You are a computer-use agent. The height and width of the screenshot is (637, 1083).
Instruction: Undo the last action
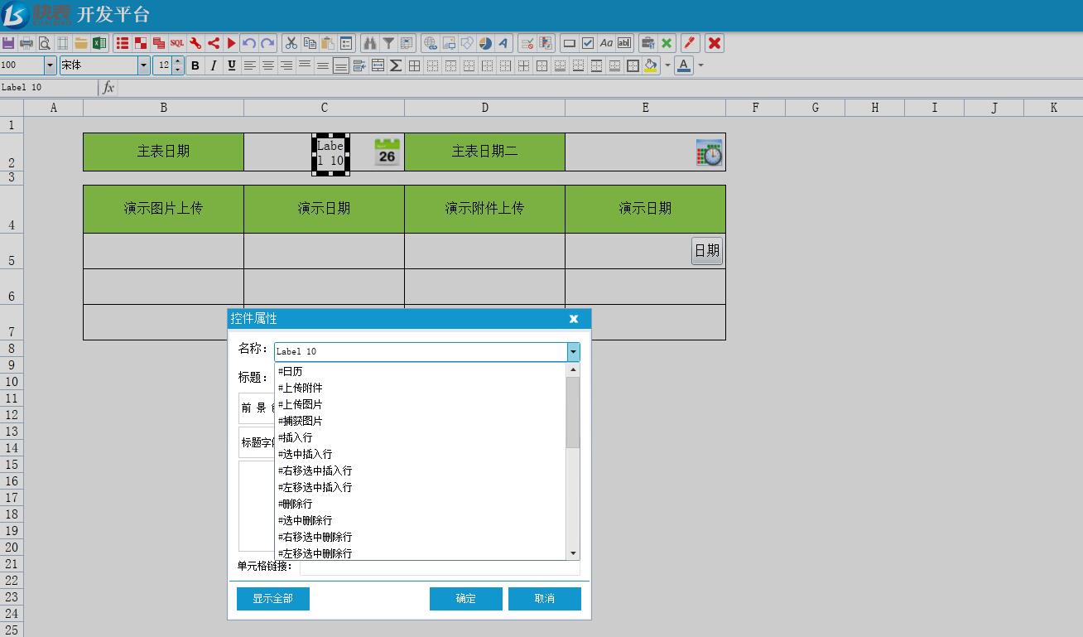pyautogui.click(x=249, y=43)
